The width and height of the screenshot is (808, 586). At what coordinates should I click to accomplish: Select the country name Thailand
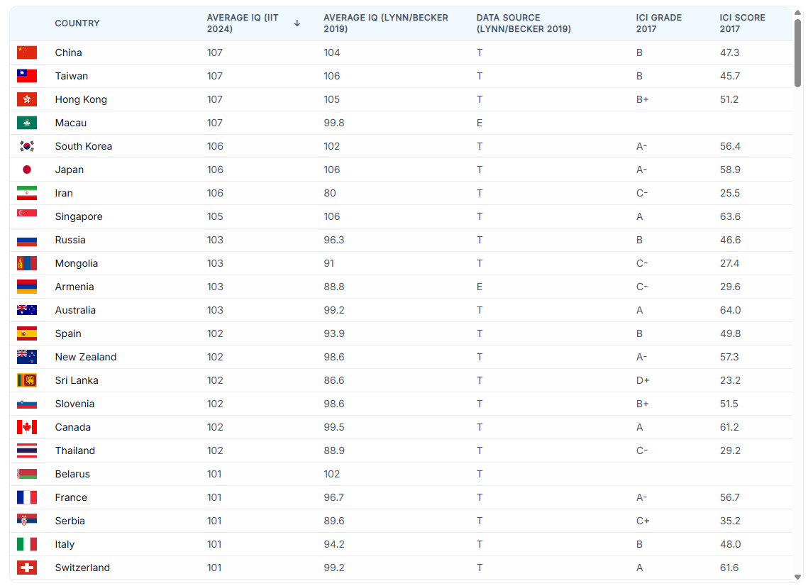click(74, 451)
